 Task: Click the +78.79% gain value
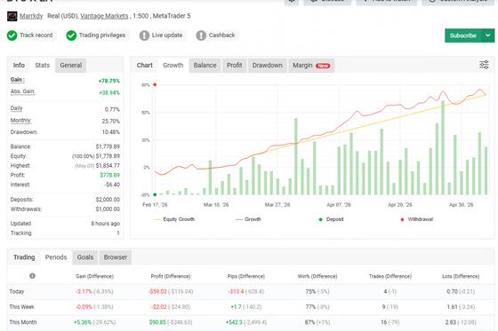108,81
